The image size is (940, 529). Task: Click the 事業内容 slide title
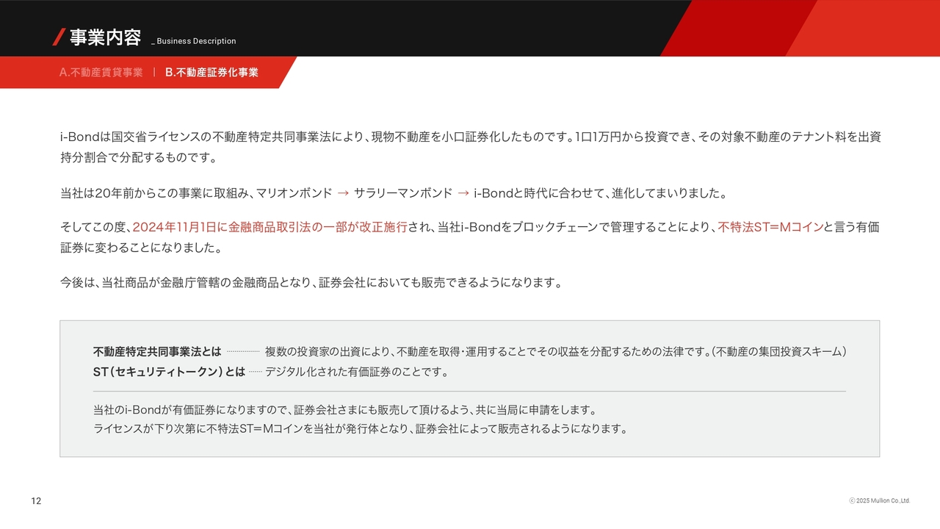[105, 37]
